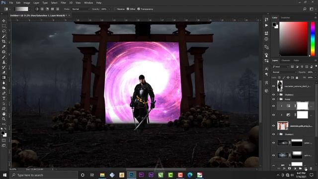Open the Window menu
The width and height of the screenshot is (318, 179).
click(88, 3)
